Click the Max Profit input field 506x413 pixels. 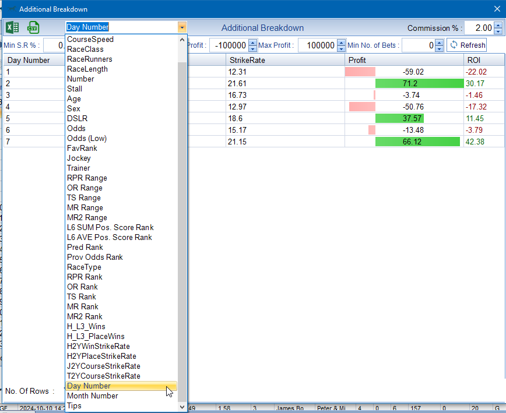coord(317,45)
